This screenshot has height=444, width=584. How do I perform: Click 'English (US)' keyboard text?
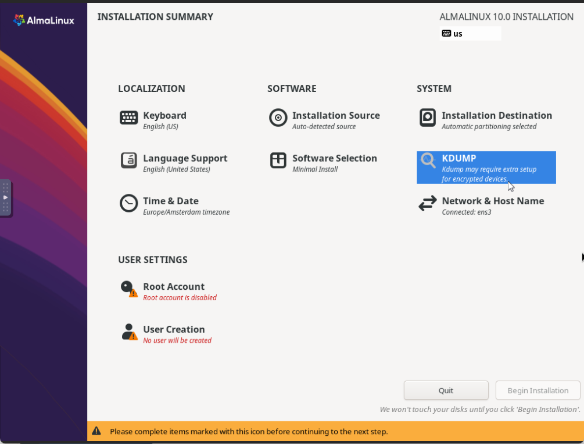[160, 126]
